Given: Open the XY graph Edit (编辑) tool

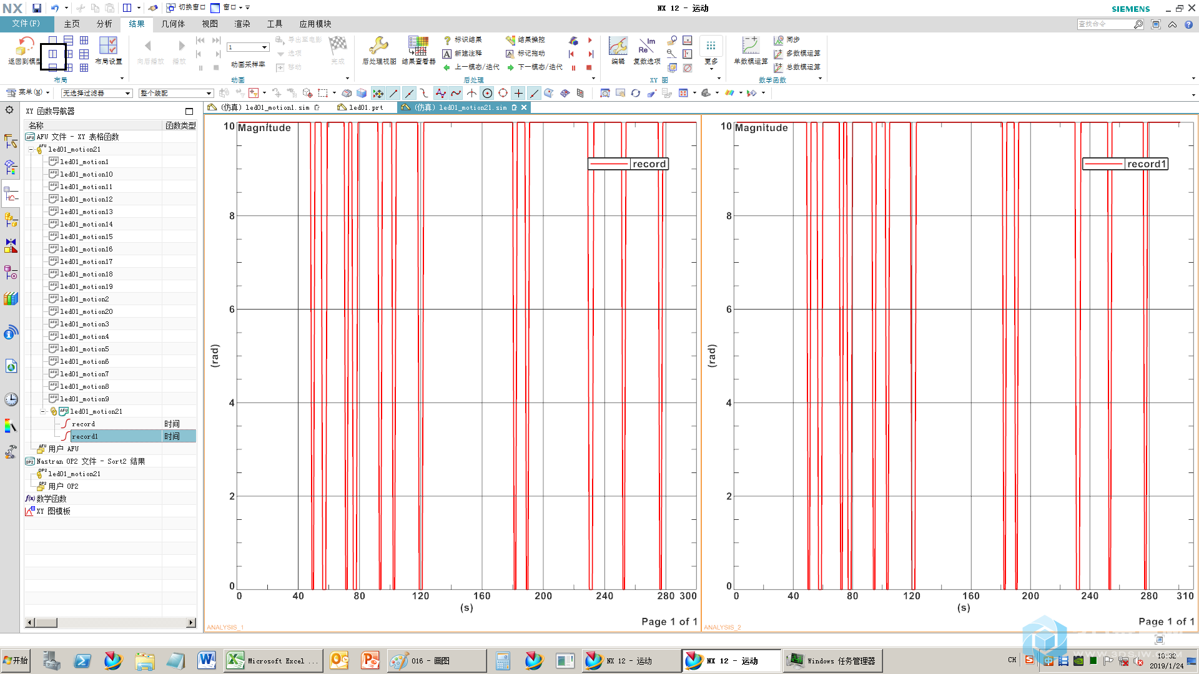Looking at the screenshot, I should coord(618,50).
